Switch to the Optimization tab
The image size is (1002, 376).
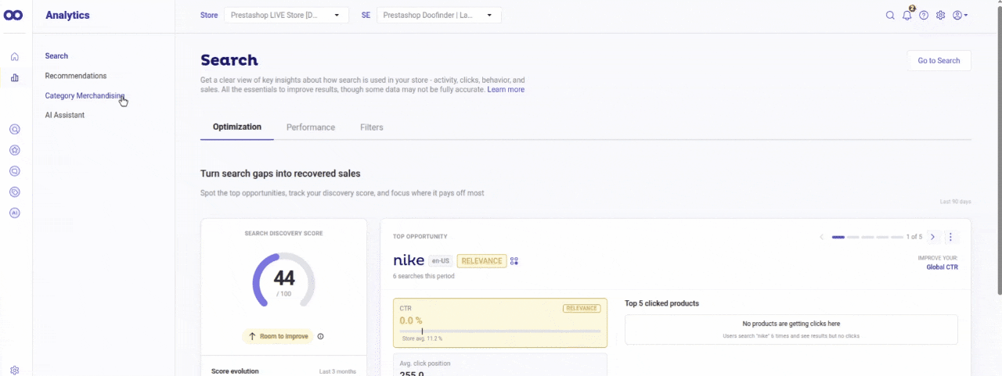coord(237,127)
